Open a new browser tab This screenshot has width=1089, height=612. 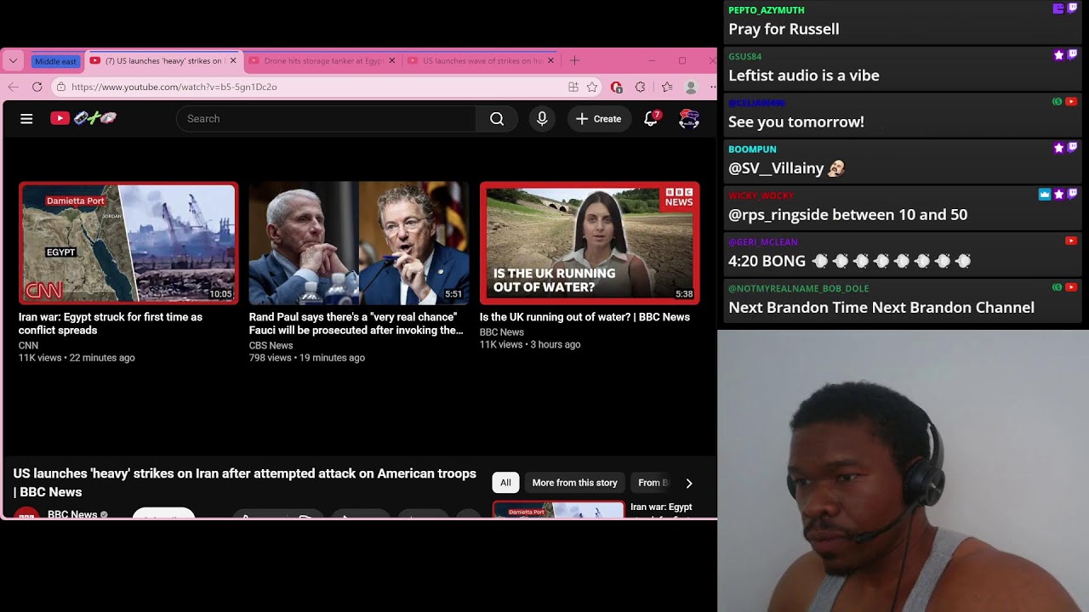574,60
